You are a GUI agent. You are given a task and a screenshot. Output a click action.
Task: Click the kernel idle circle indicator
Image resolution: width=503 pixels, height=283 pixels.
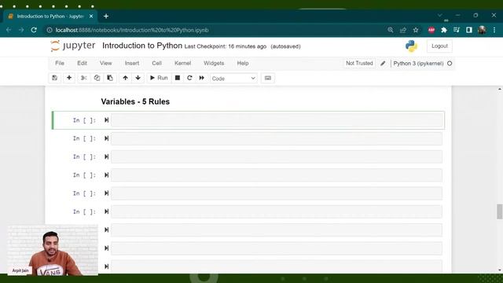pyautogui.click(x=450, y=64)
